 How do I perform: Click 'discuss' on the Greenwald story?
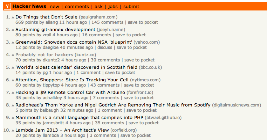105,47
